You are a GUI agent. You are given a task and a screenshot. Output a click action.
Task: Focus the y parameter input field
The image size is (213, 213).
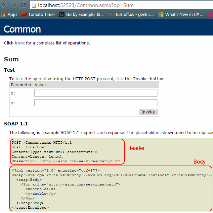click(x=96, y=103)
